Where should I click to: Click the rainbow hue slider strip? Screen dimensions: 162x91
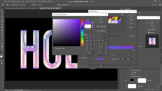(x=82, y=33)
